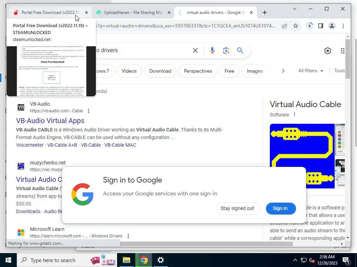Select the Download filter chip
Screen dimensions: 357x267
(x=160, y=71)
